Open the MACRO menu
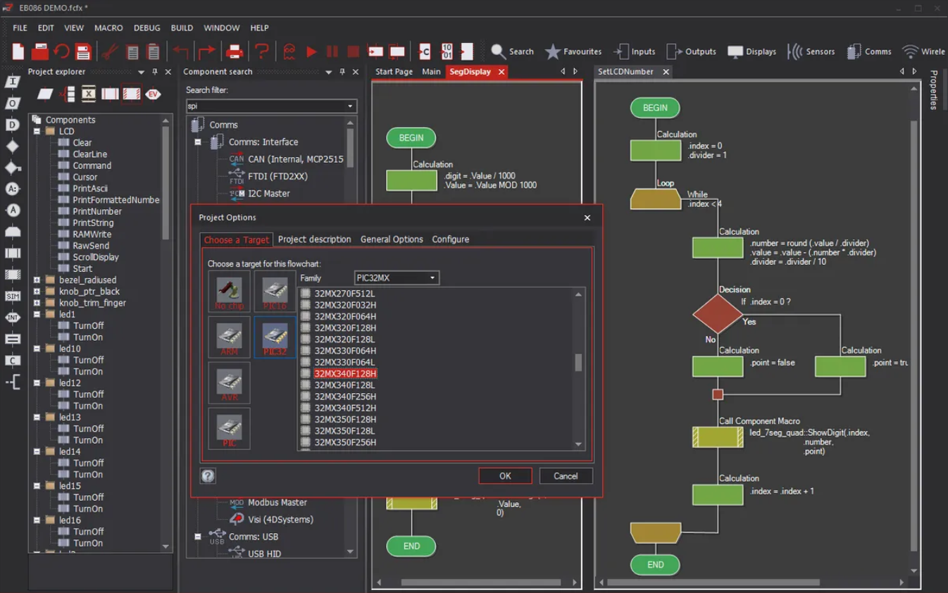This screenshot has height=593, width=948. click(x=108, y=27)
